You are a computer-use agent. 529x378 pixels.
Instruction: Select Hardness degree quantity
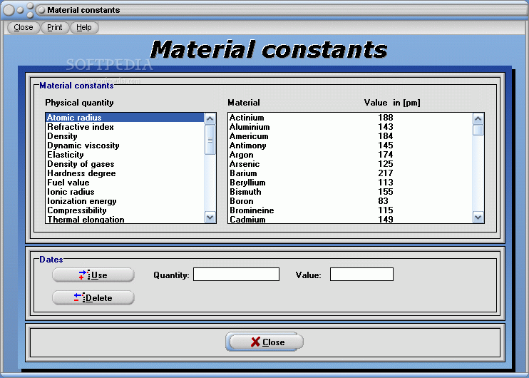125,173
